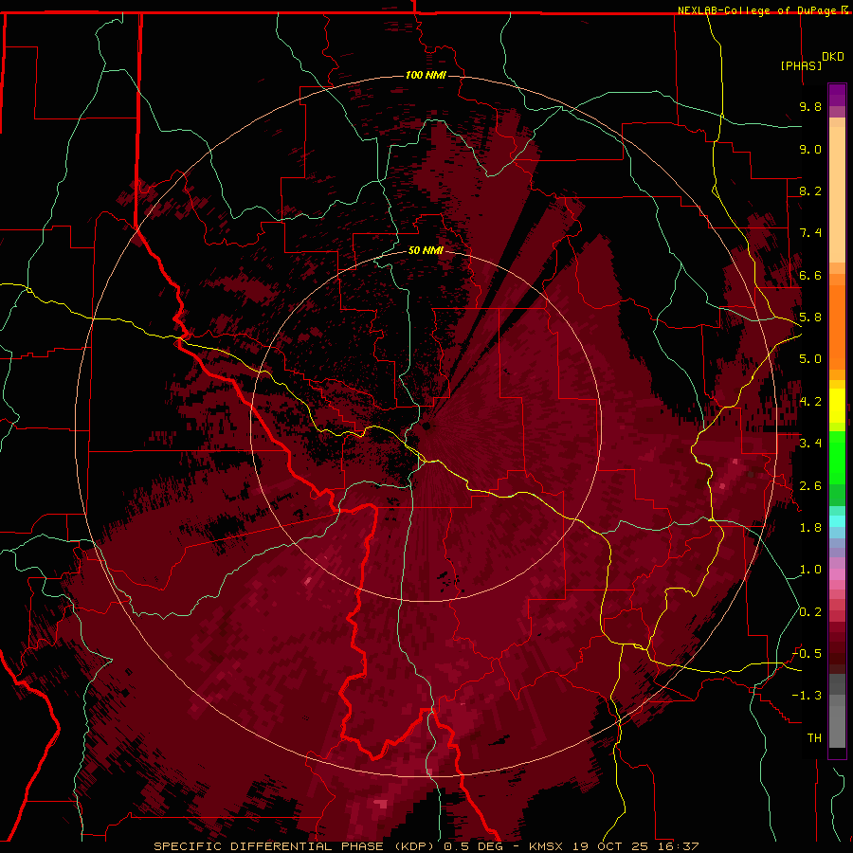Select the cyan swatch in the color legend
This screenshot has width=853, height=853.
pyautogui.click(x=837, y=521)
